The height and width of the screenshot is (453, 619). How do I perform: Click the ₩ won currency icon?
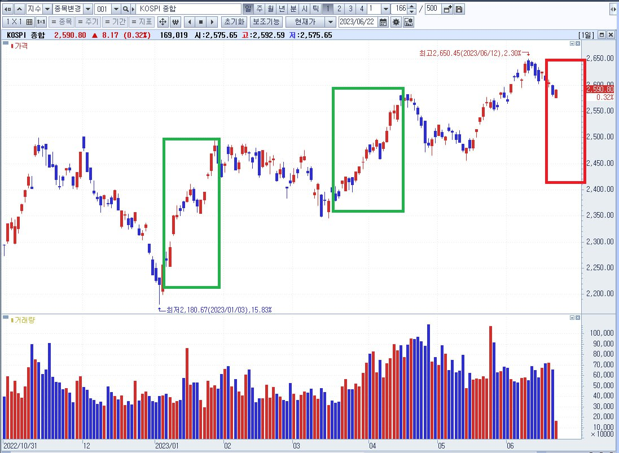(x=175, y=21)
